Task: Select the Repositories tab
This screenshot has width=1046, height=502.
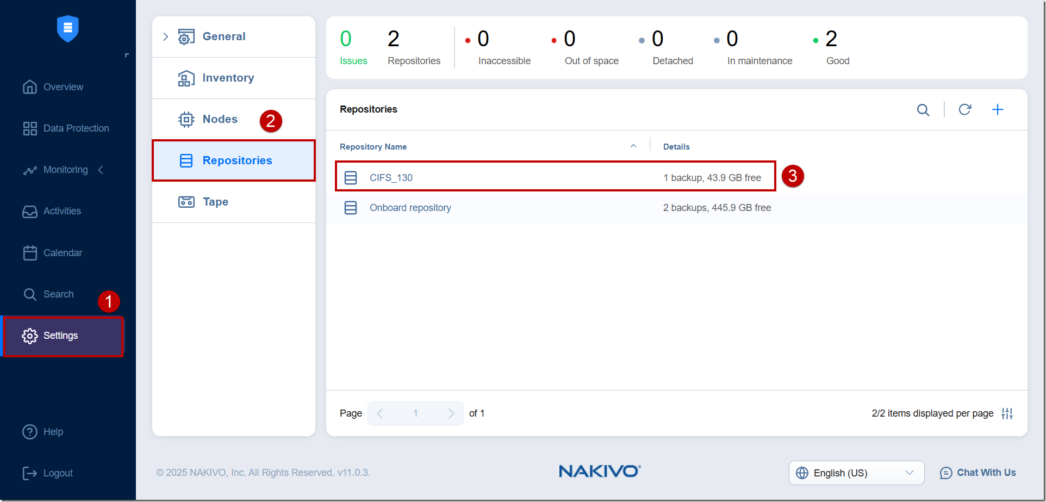Action: pyautogui.click(x=234, y=160)
